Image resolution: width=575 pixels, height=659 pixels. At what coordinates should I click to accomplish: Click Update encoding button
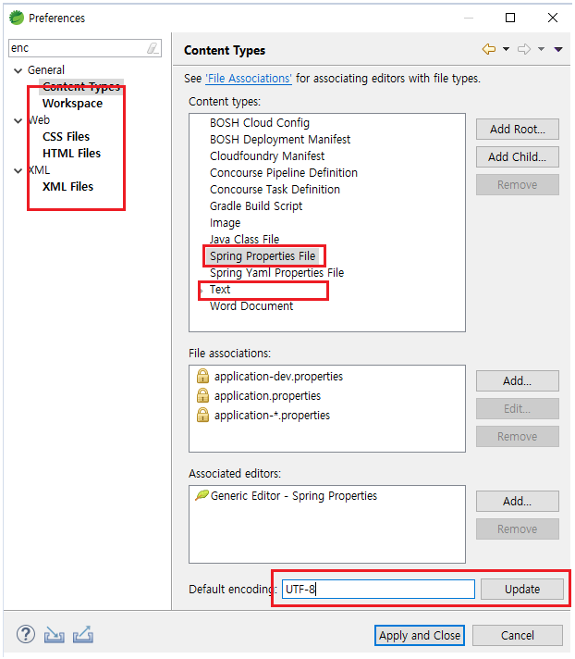pyautogui.click(x=522, y=590)
